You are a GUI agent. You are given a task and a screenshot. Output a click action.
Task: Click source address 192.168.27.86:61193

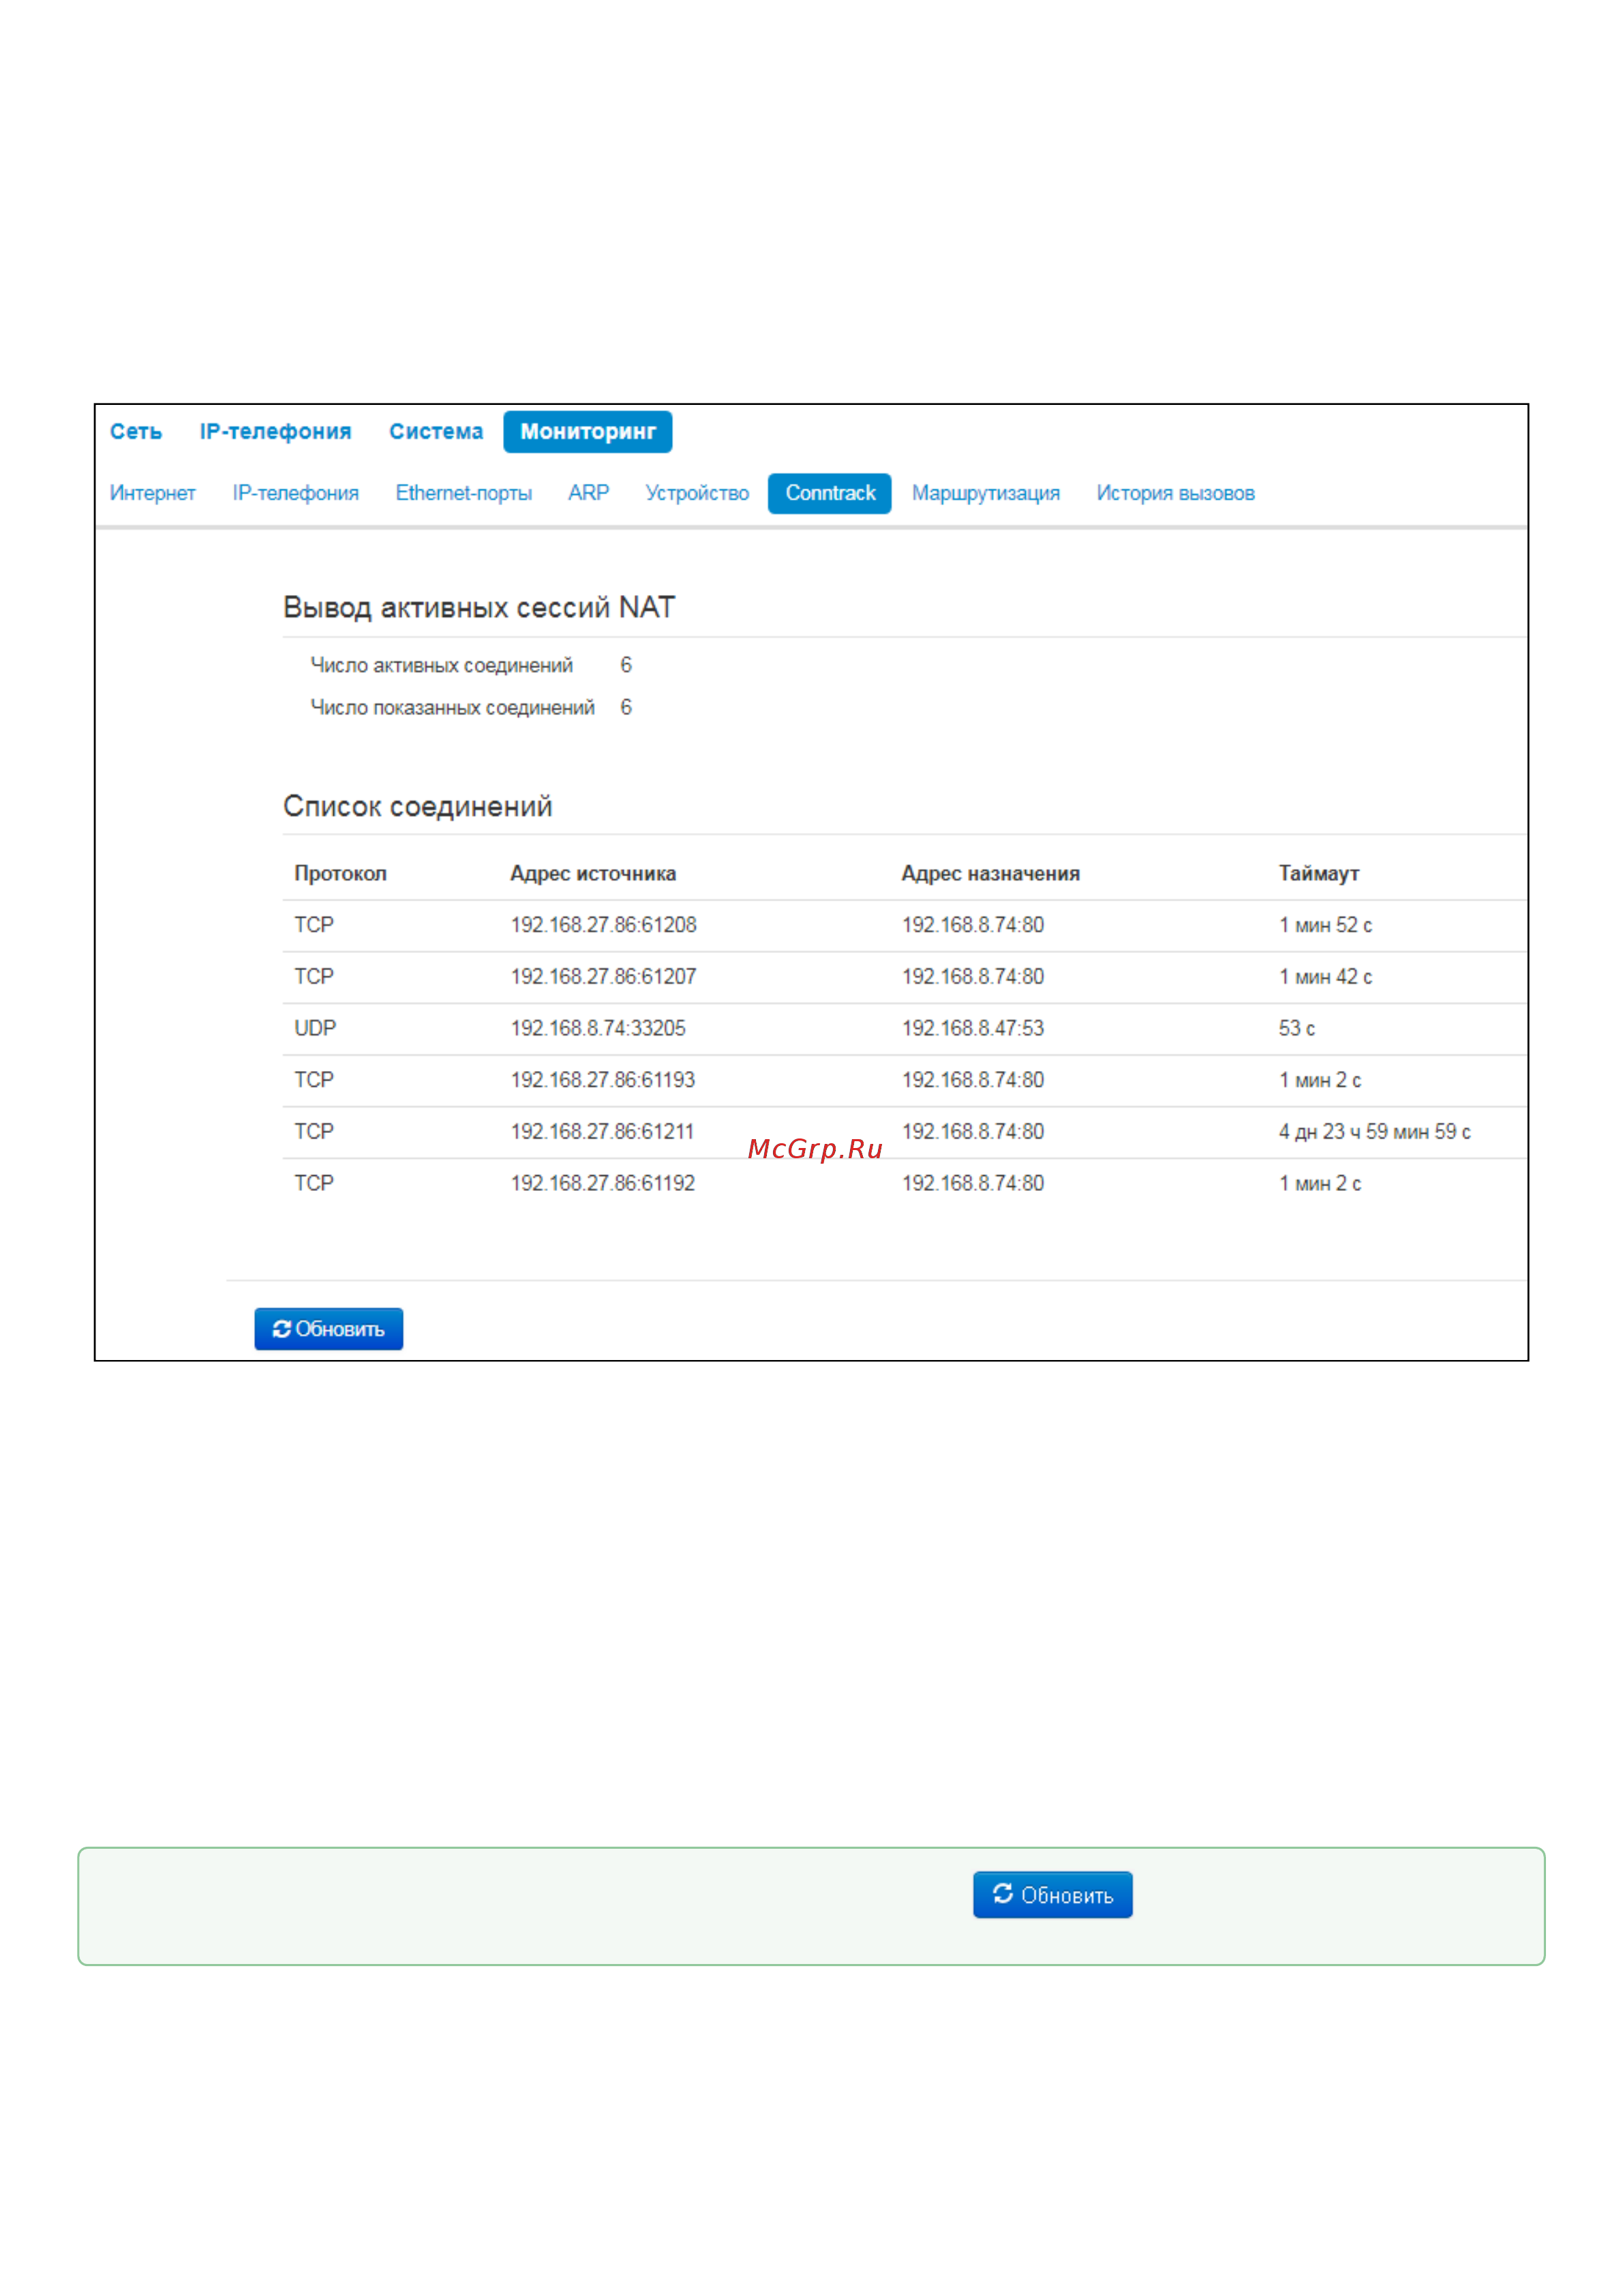coord(602,1080)
